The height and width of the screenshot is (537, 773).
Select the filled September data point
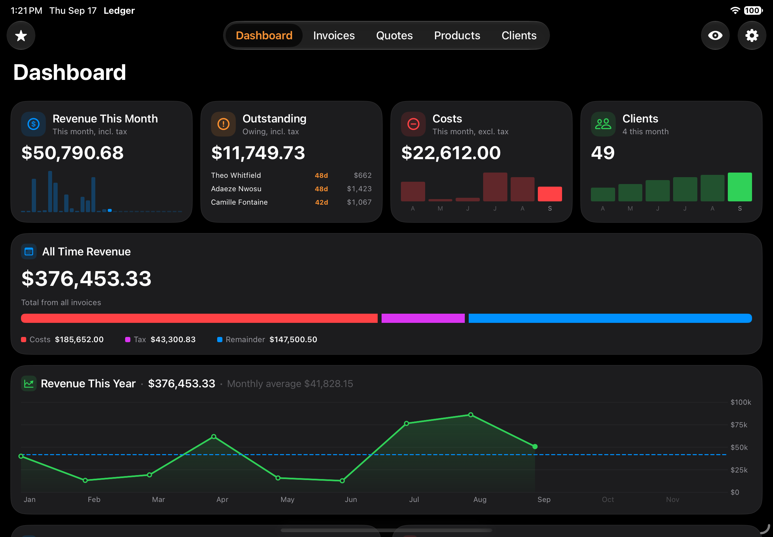click(535, 447)
